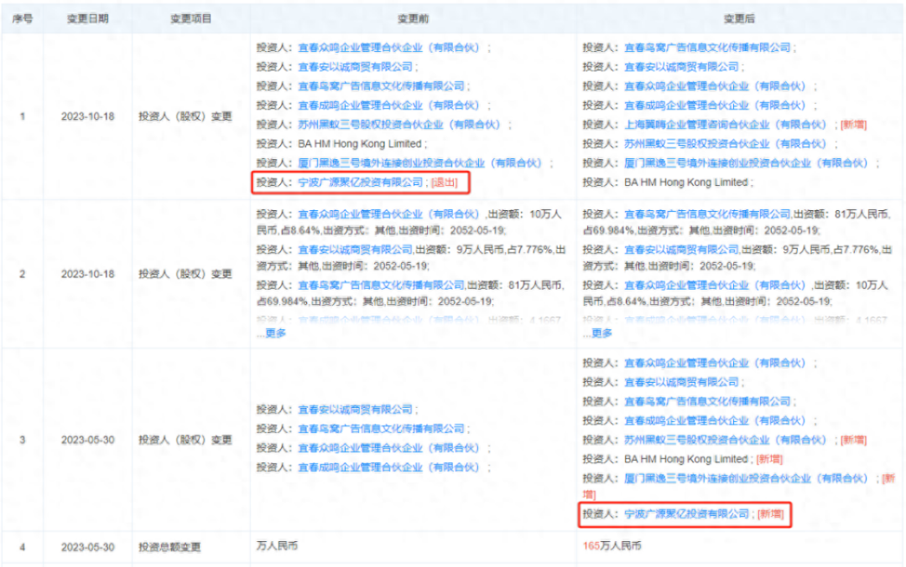The image size is (906, 567).
Task: Select date 2023-10-18 in row 1
Action: 88,116
